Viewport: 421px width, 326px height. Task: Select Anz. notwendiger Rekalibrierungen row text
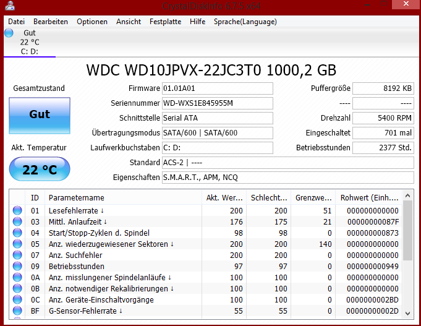tap(111, 289)
